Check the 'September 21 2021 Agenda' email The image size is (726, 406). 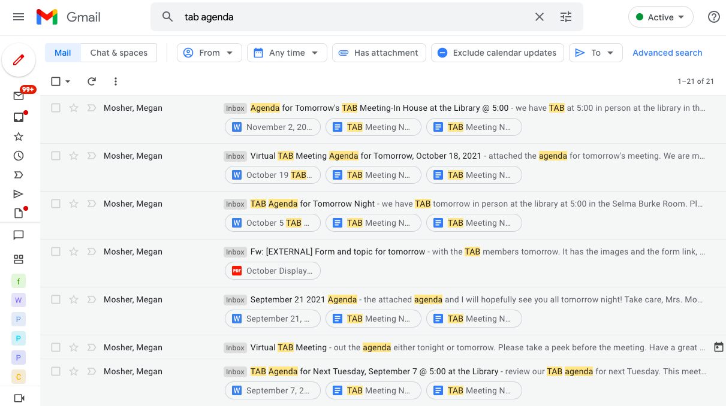click(x=56, y=299)
